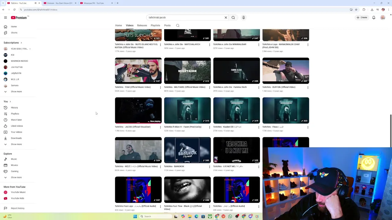The height and width of the screenshot is (220, 392).
Task: Open the Ta9chira - BANGKOK video title
Action: point(174,167)
